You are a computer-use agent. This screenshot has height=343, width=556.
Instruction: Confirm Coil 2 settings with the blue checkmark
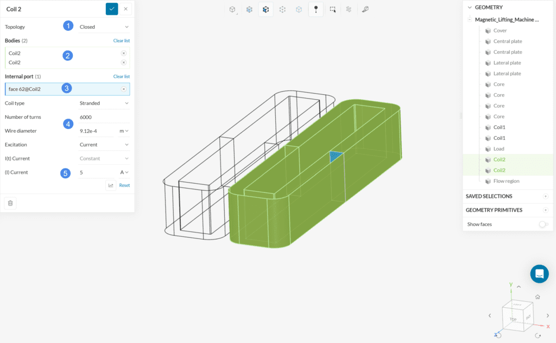point(111,9)
